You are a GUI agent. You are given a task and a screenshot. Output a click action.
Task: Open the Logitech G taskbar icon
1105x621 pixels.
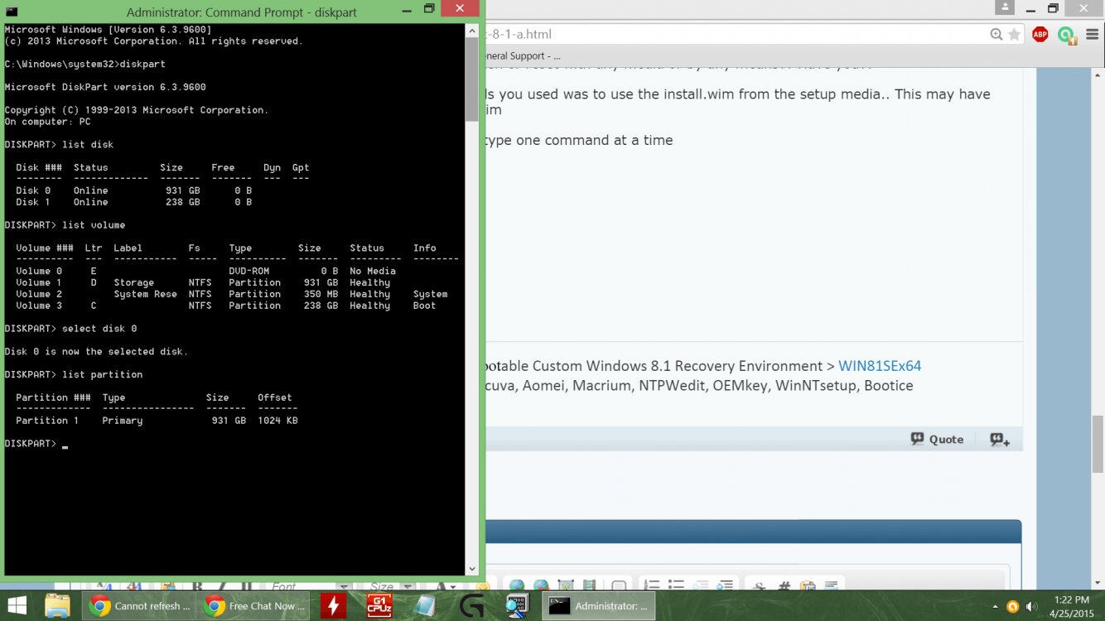click(x=471, y=606)
